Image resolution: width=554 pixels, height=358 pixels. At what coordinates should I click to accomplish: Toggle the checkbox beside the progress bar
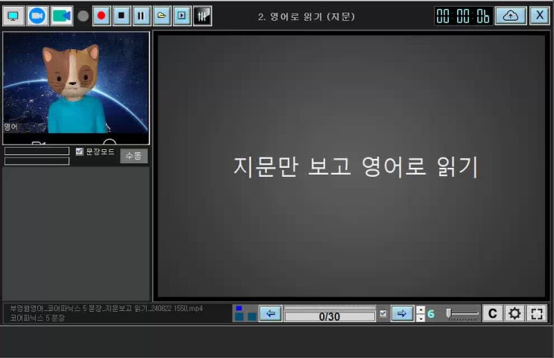[383, 314]
